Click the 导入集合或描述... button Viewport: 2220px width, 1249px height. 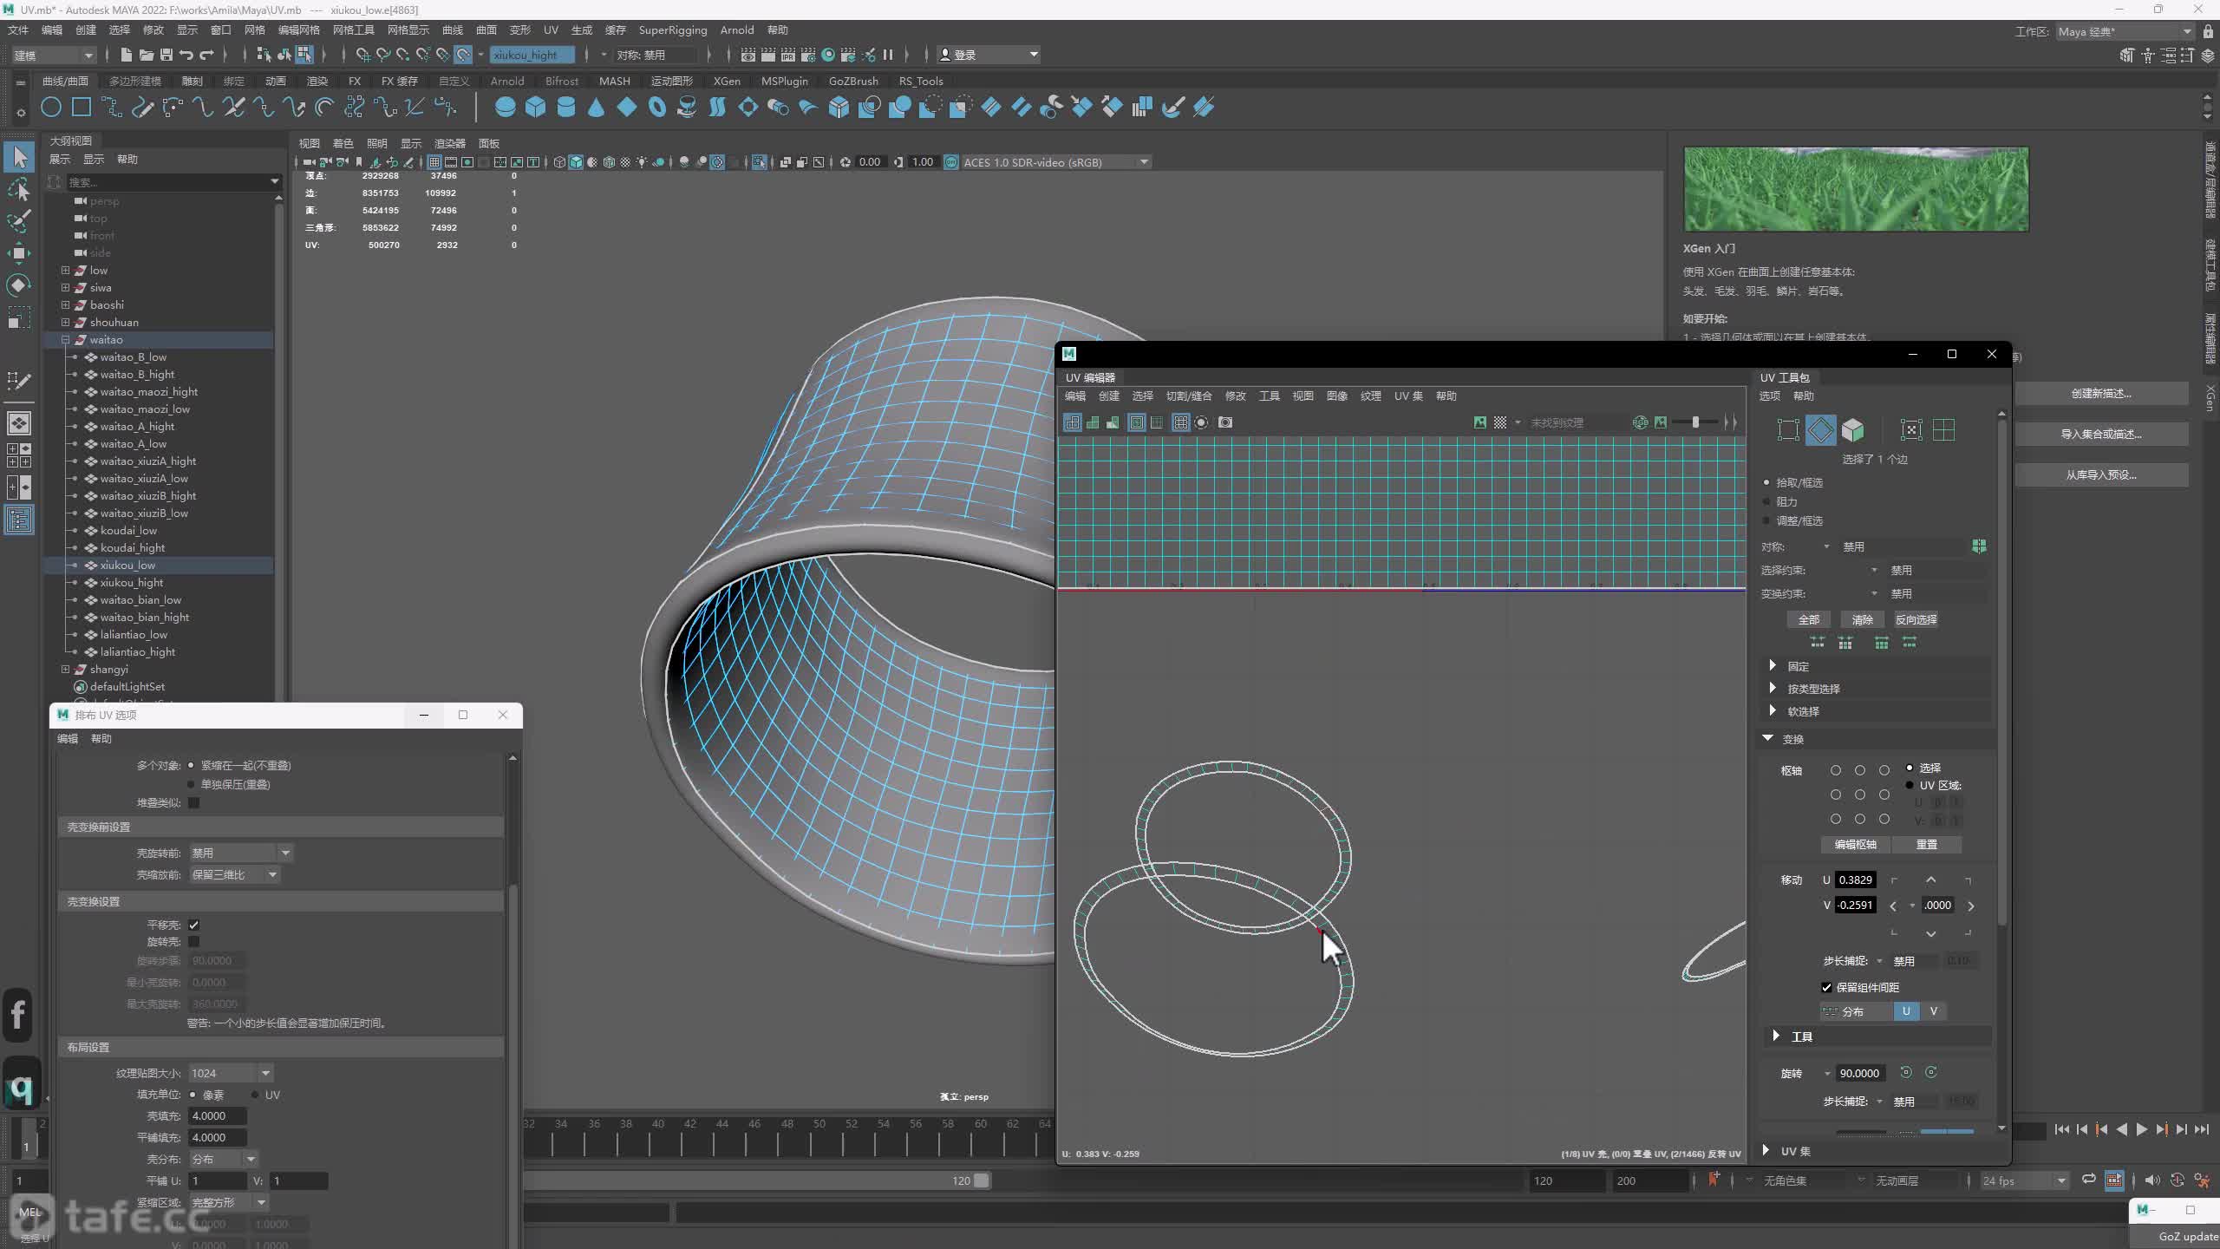point(2101,435)
